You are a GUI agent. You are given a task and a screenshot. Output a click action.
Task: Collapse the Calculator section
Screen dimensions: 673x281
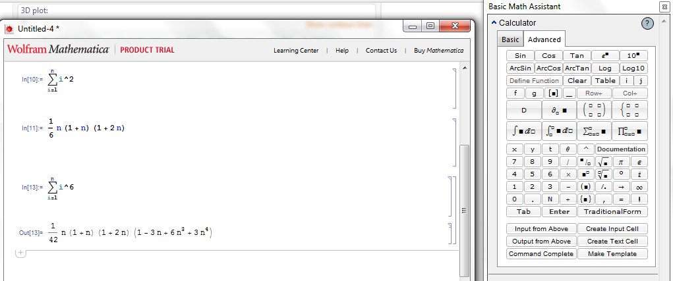pos(494,22)
